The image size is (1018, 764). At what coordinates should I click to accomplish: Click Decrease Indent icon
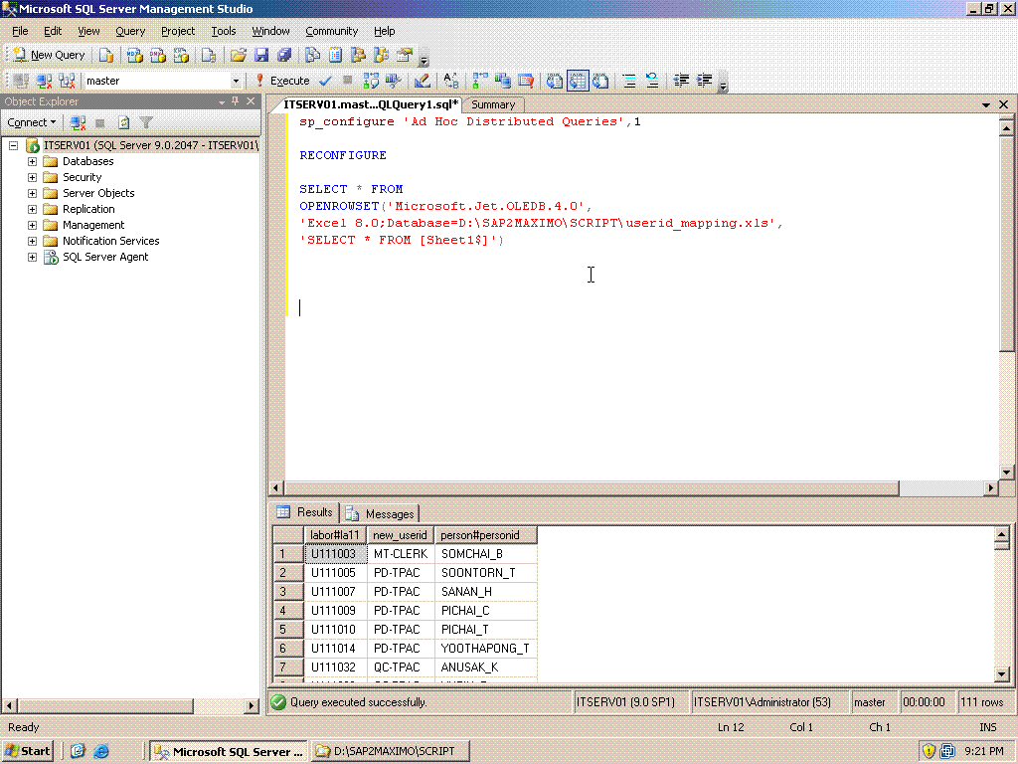point(681,81)
